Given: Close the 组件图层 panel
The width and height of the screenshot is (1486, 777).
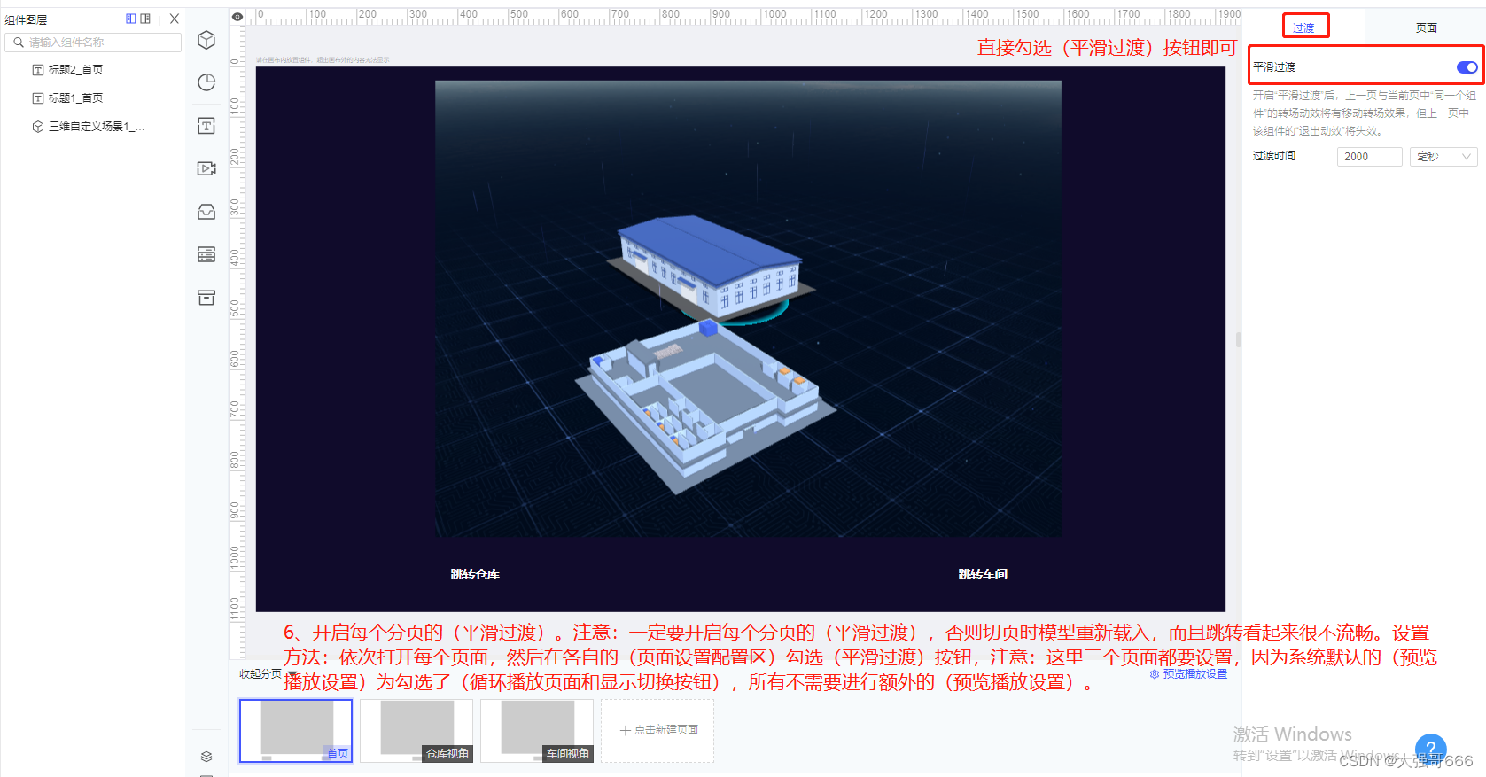Looking at the screenshot, I should coord(175,19).
